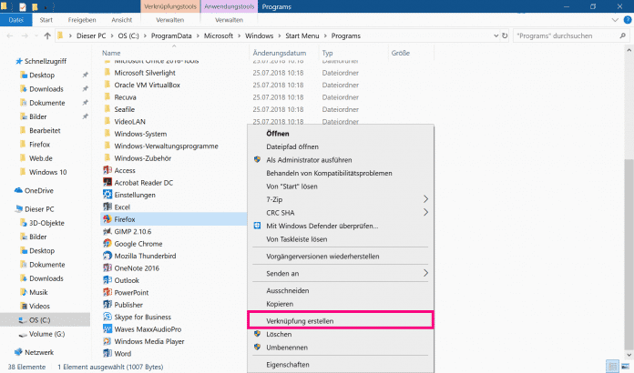The height and width of the screenshot is (373, 634).
Task: Select the Google Chrome shortcut icon
Action: (x=107, y=244)
